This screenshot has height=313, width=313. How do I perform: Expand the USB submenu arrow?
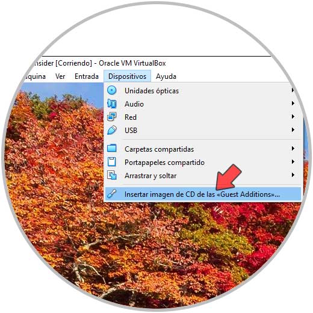[x=293, y=130]
